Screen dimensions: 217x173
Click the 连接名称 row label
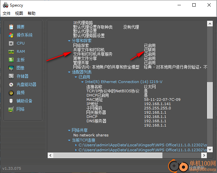tap(94, 87)
